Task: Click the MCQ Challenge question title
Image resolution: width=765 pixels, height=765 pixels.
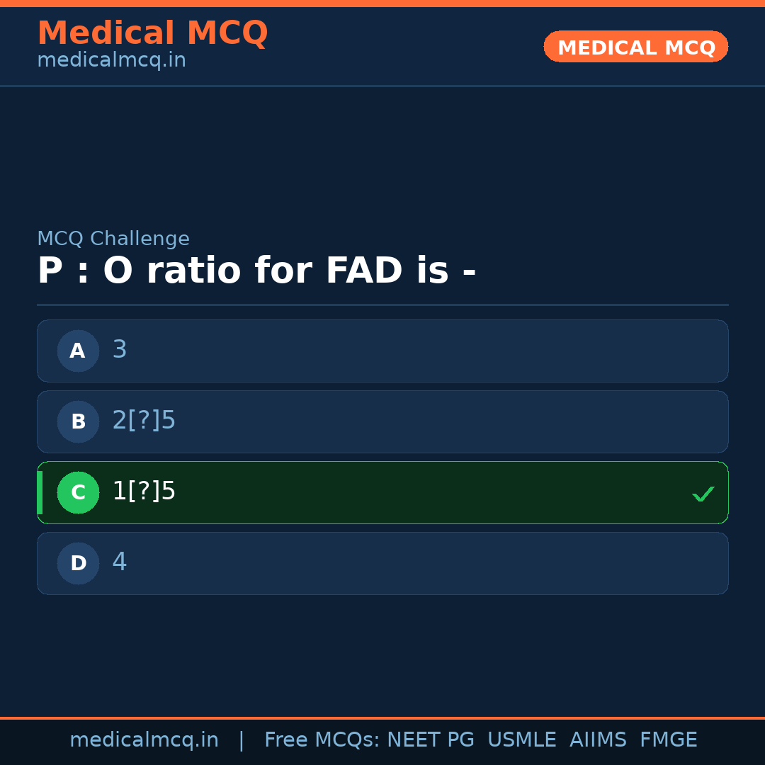Action: (x=257, y=270)
